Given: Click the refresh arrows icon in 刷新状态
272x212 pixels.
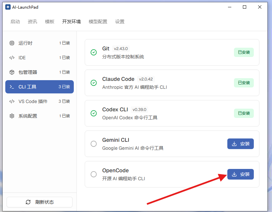Looking at the screenshot, I should (28, 202).
